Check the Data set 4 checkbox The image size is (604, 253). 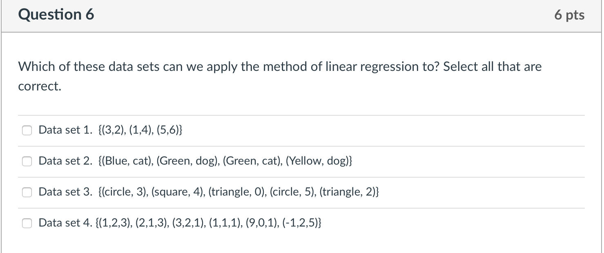[27, 223]
